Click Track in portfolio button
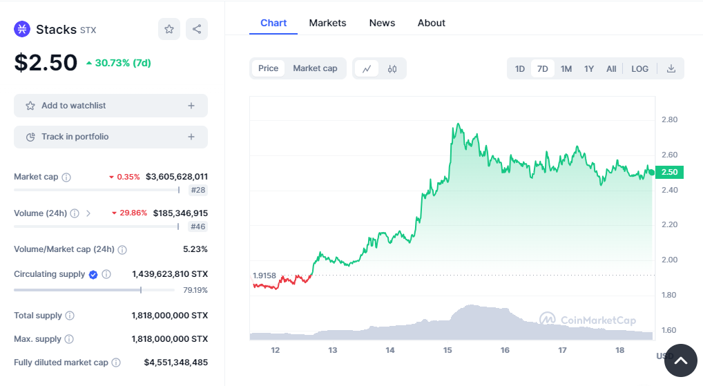 click(110, 137)
